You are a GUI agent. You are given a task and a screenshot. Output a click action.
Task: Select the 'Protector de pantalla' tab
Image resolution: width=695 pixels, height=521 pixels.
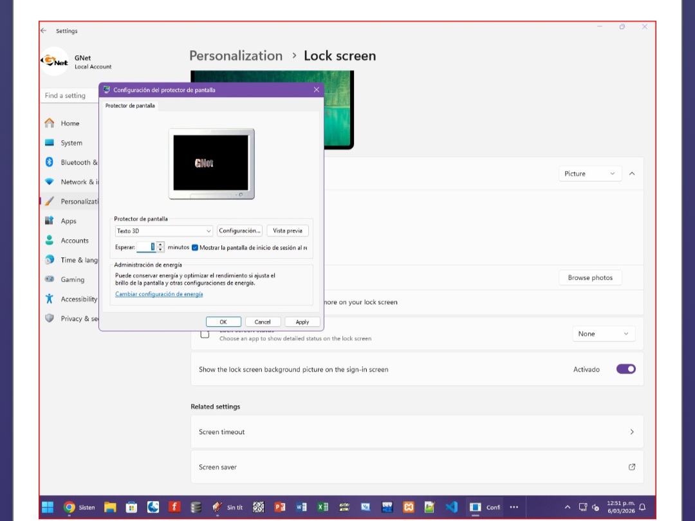[130, 105]
